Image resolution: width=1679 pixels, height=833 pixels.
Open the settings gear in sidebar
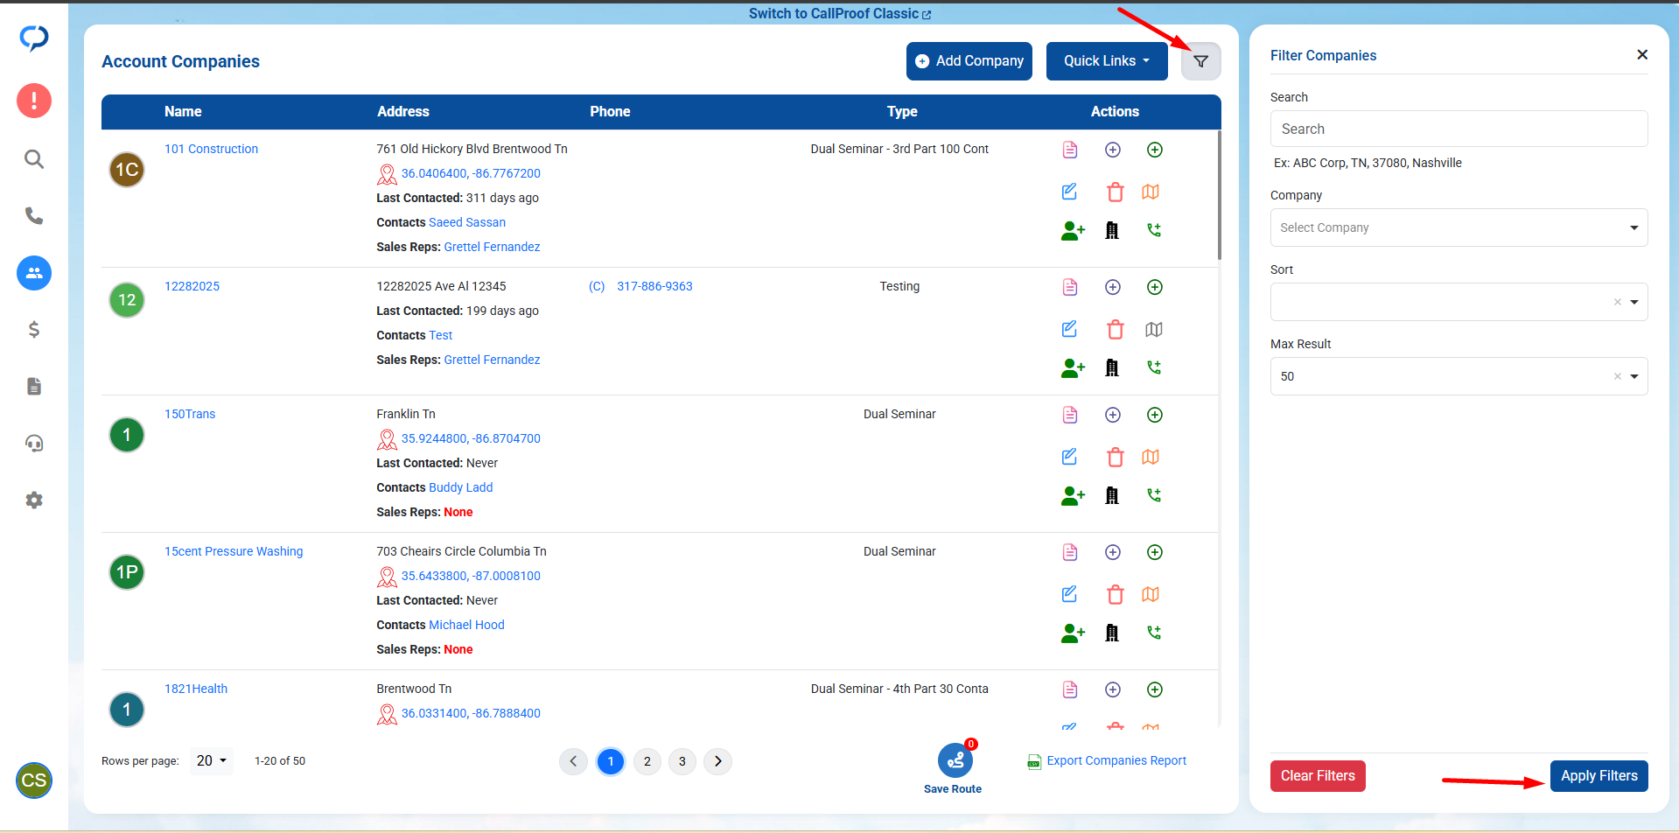pos(34,500)
